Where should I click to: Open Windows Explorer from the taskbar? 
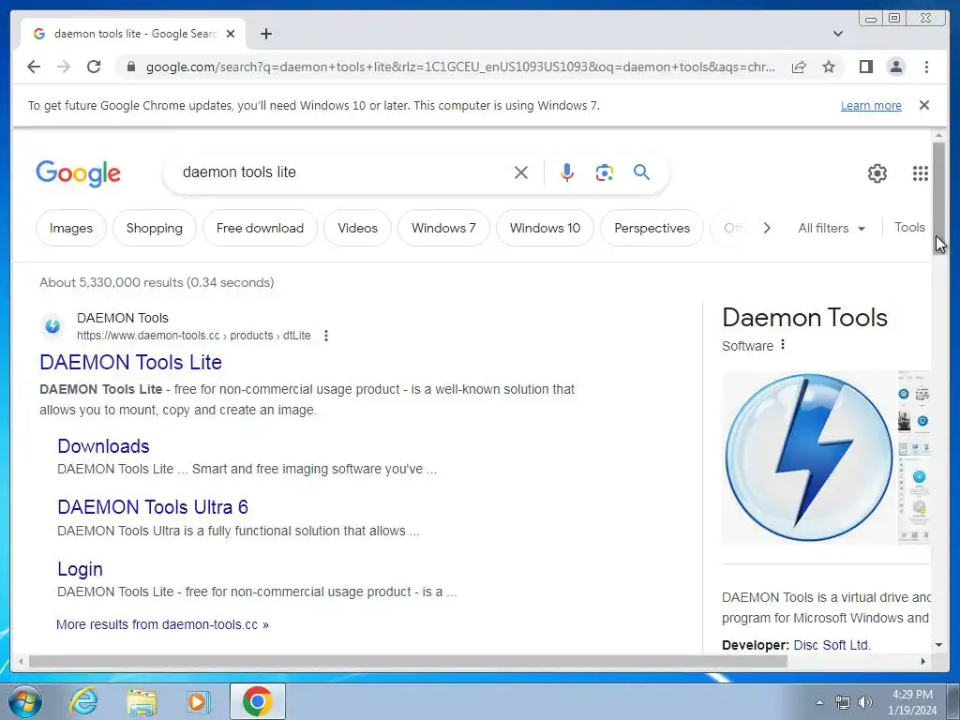pyautogui.click(x=142, y=702)
